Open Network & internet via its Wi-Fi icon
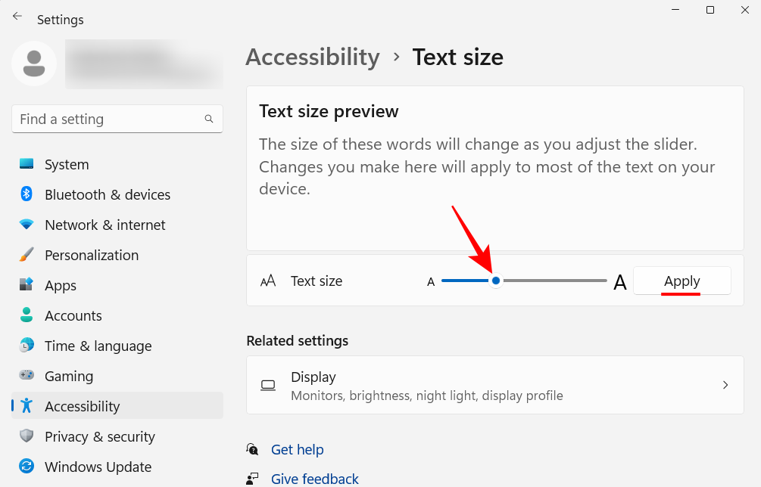Image resolution: width=761 pixels, height=487 pixels. click(x=27, y=225)
